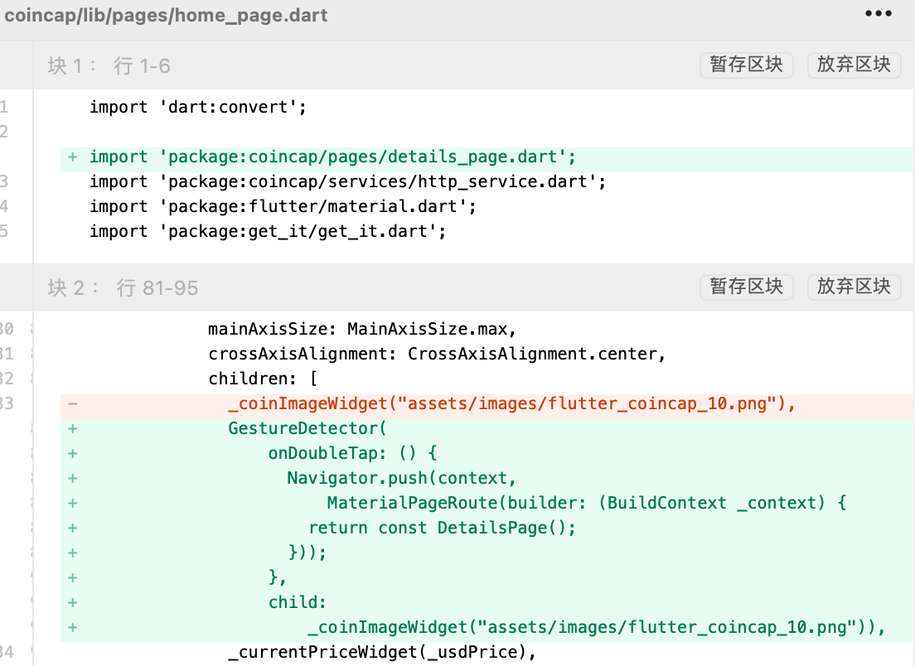The image size is (915, 666).
Task: Click the _currentPriceWidget(_usdPrice) line
Action: [x=382, y=653]
